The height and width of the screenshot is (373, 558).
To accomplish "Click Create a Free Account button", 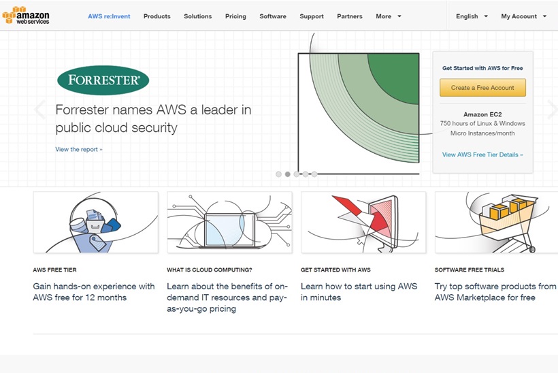I will click(482, 88).
